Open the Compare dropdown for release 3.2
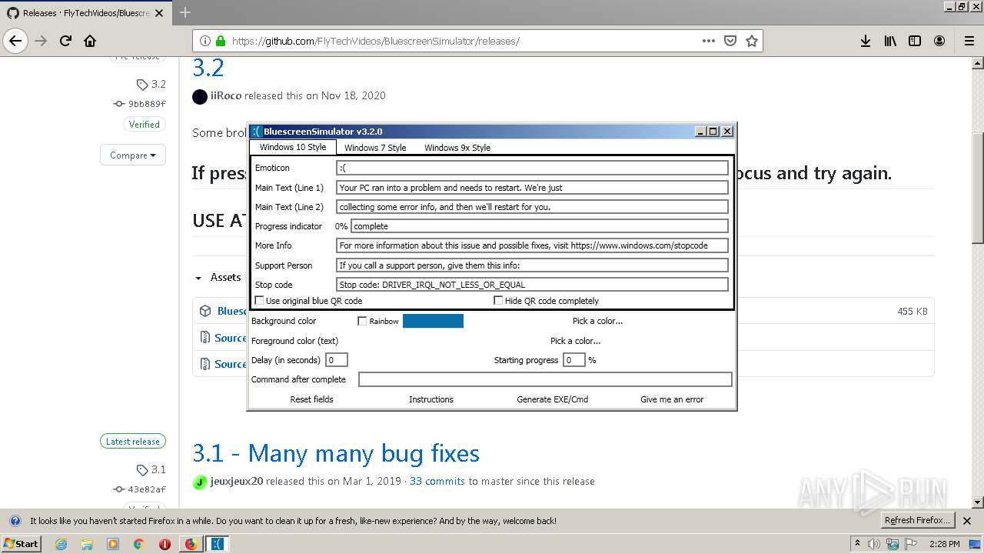Screen dimensions: 984x554 coord(133,155)
